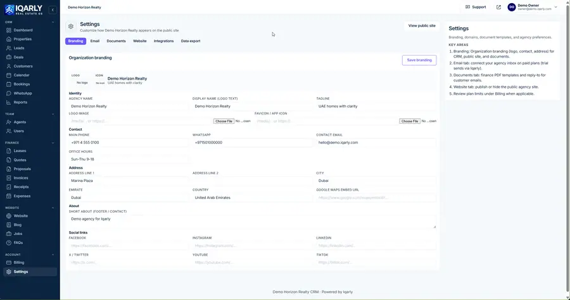The width and height of the screenshot is (570, 300).
Task: Click the WhatsApp number field
Action: [252, 142]
